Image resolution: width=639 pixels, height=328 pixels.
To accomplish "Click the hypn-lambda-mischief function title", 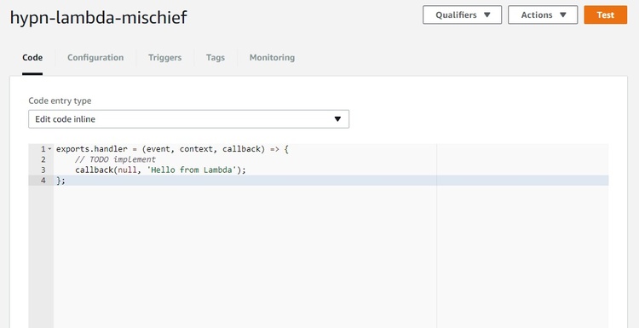I will click(x=98, y=18).
